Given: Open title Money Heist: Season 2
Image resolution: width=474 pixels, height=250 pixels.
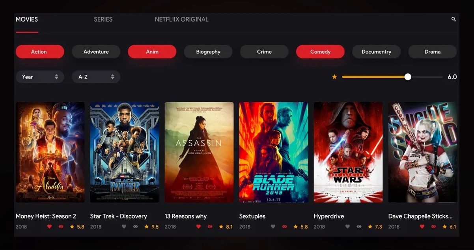Looking at the screenshot, I should tap(46, 216).
